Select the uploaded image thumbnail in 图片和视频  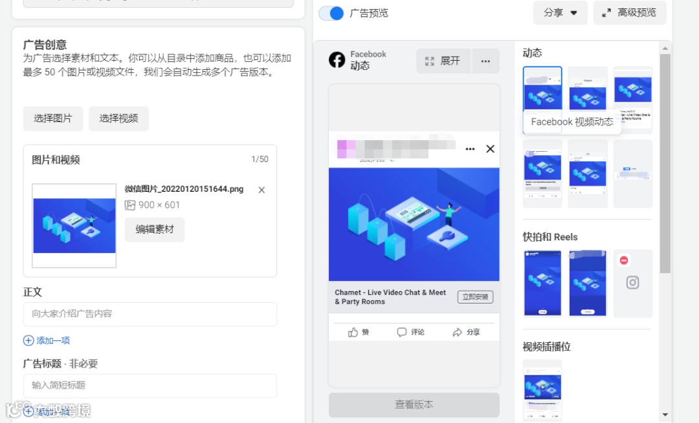(x=74, y=225)
